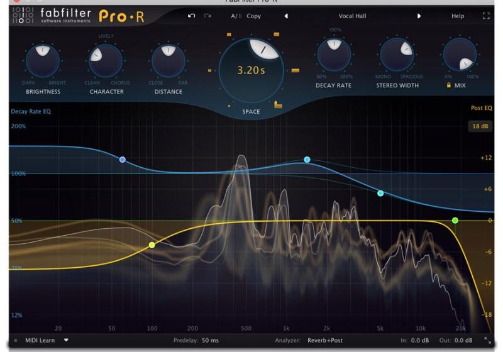Select the green Post EQ band near 18 kHz

[x=455, y=220]
